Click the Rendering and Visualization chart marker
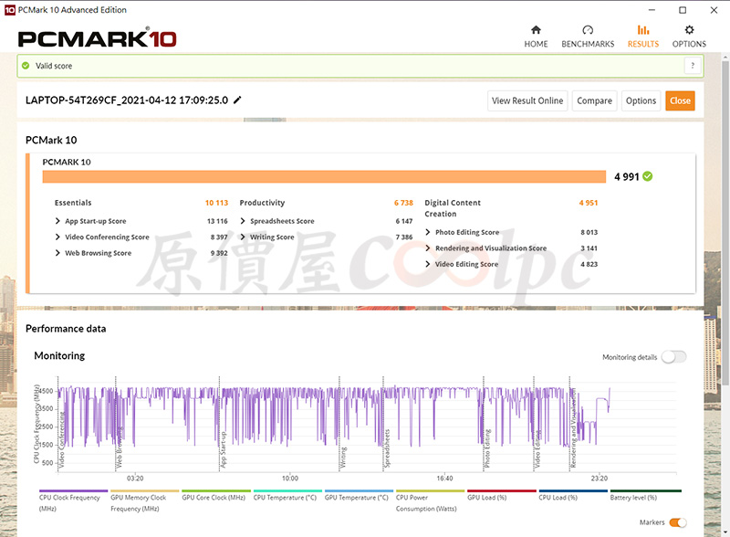Screen dimensions: 730x537 pyautogui.click(x=573, y=428)
